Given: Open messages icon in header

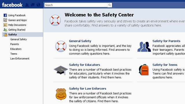Looking at the screenshot, I should pyautogui.click(x=33, y=5).
